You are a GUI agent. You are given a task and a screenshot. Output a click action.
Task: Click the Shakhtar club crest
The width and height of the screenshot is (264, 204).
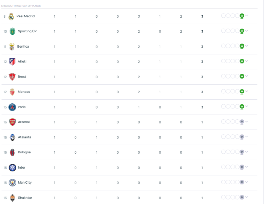pos(13,198)
